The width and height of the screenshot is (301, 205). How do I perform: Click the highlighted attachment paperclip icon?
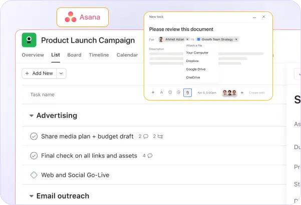coord(187,92)
